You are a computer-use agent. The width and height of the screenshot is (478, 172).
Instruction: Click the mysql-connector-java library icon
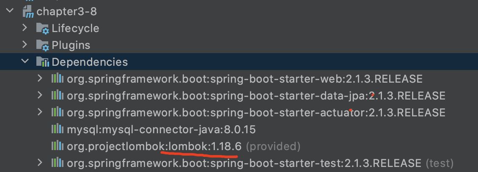[x=57, y=129]
